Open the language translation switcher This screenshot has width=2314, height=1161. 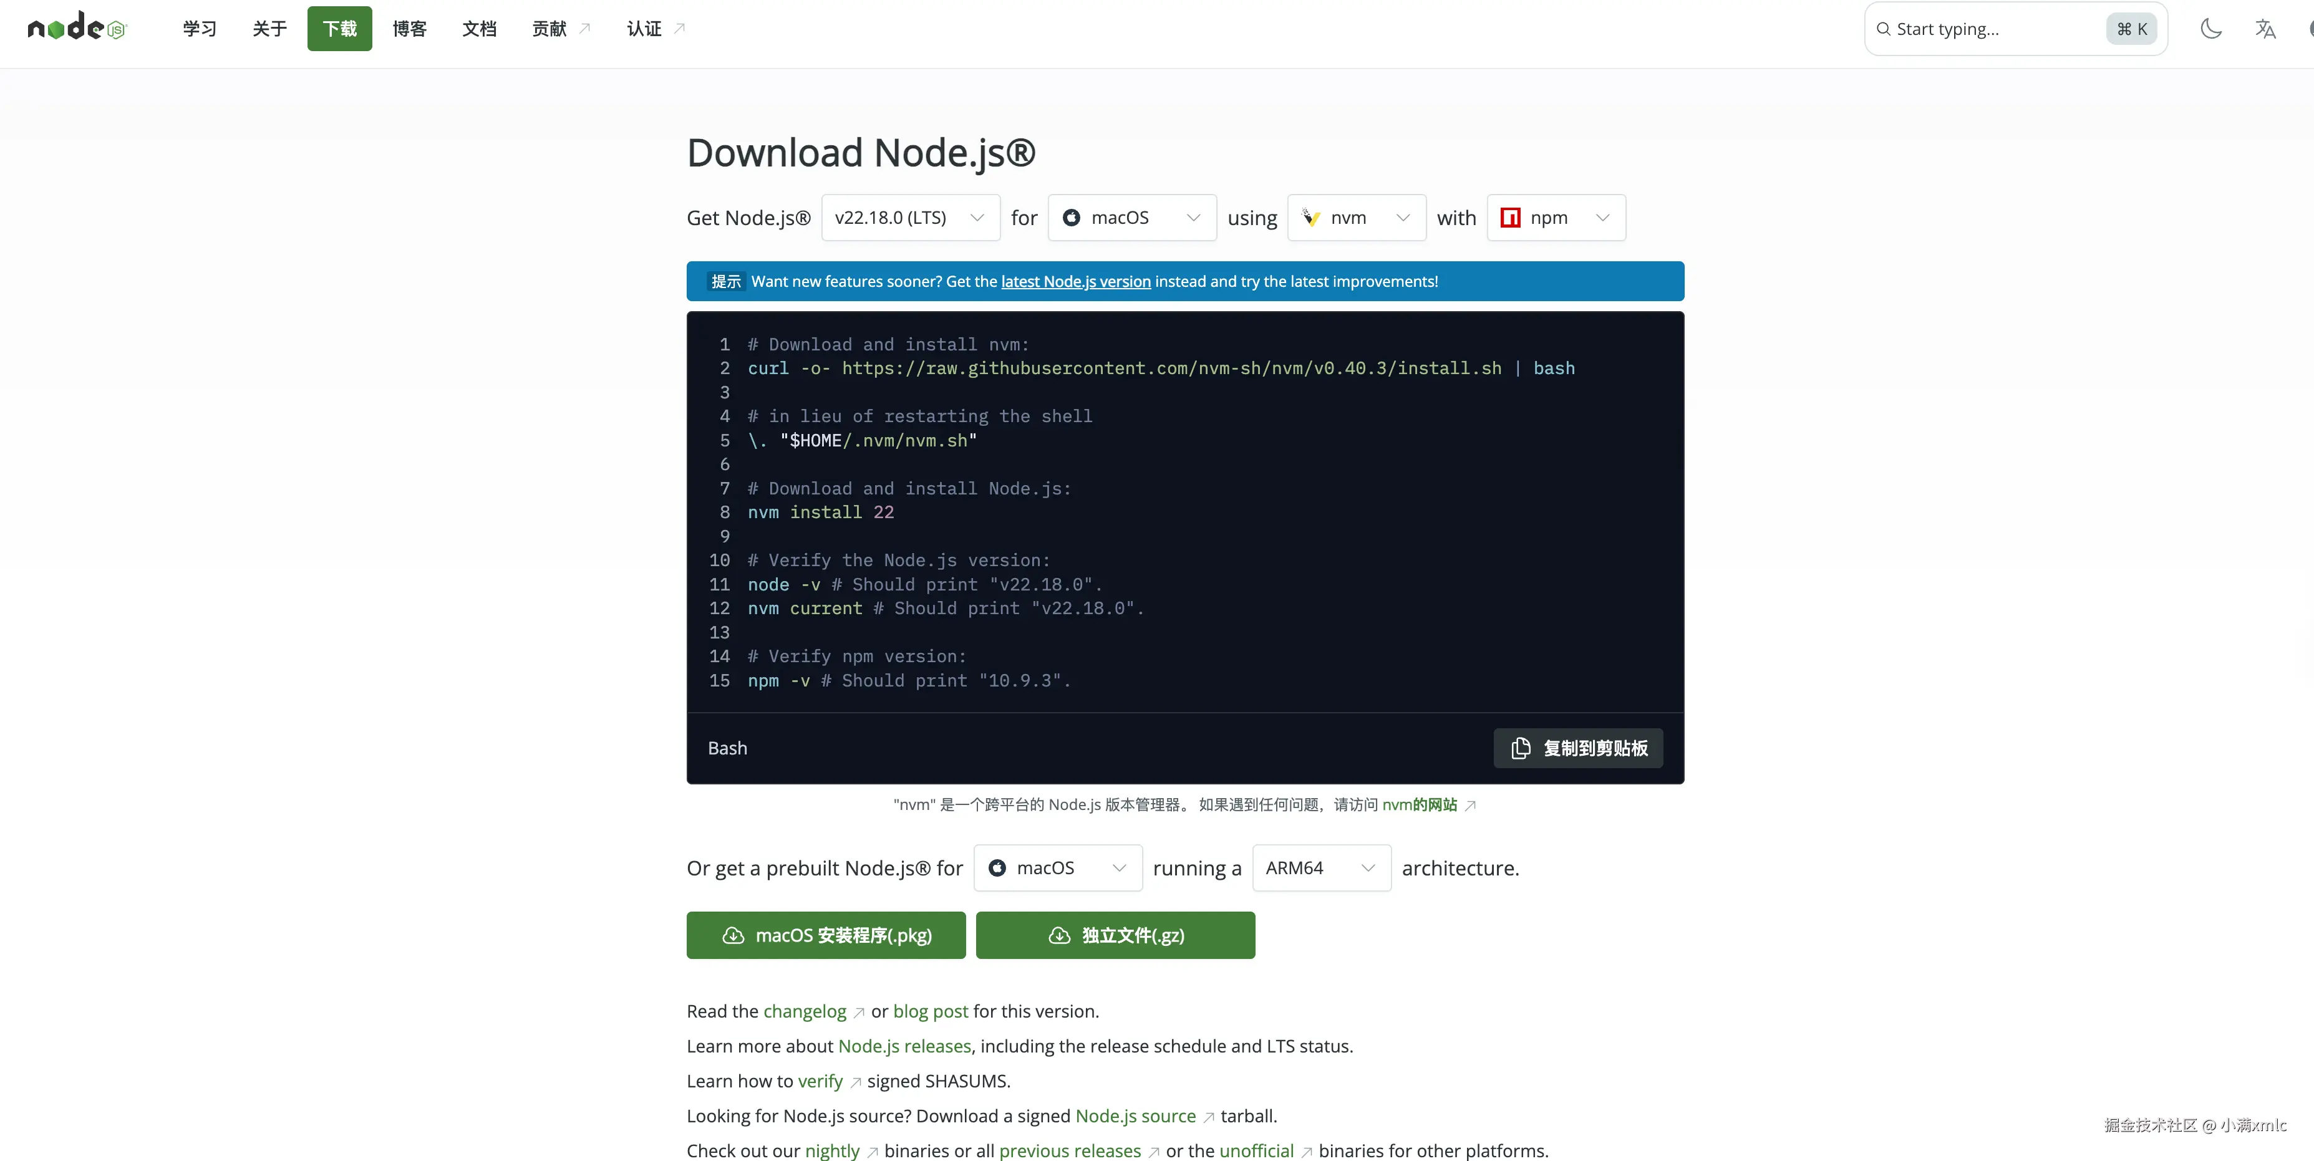pyautogui.click(x=2265, y=29)
